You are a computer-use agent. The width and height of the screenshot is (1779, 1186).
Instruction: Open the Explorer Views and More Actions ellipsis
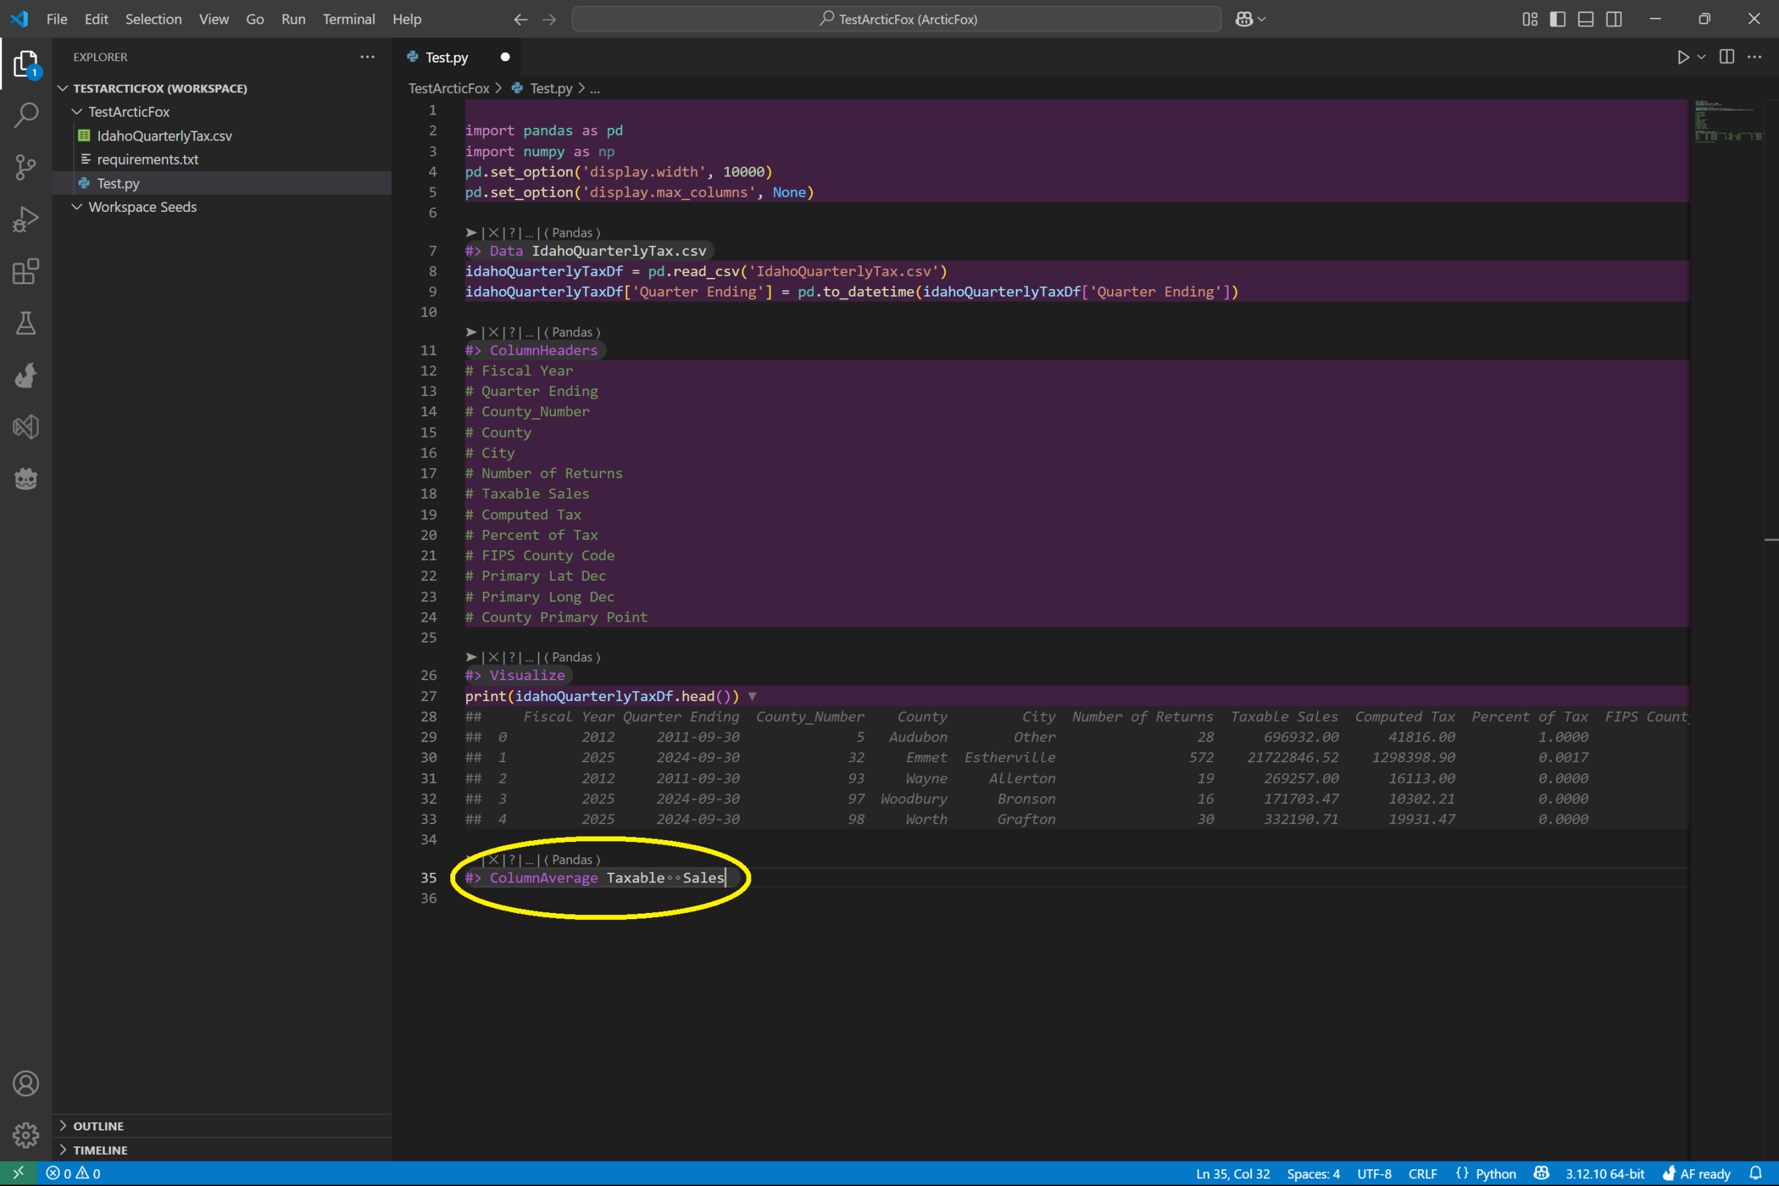tap(368, 57)
